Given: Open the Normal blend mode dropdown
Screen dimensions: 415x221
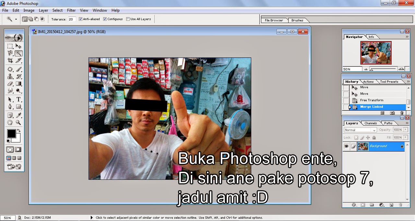Looking at the screenshot, I should tap(360, 130).
